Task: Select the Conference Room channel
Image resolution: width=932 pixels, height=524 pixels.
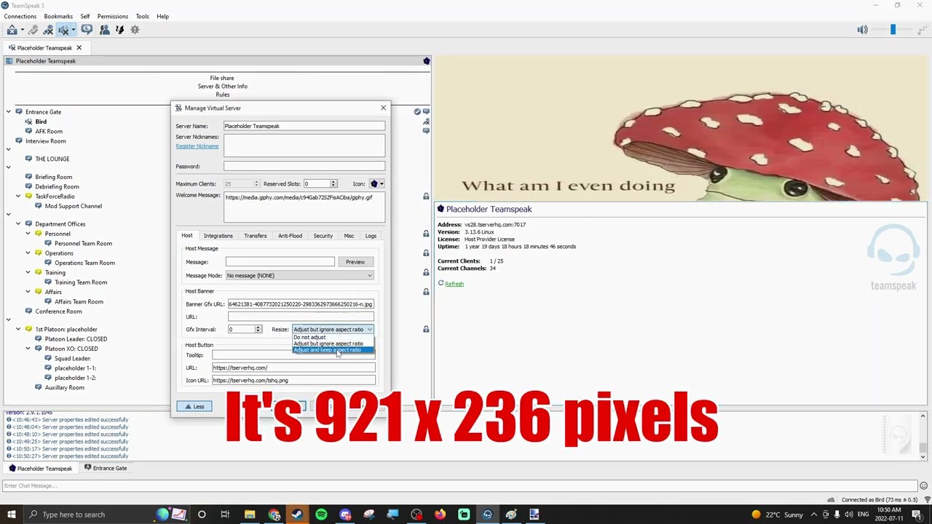Action: (x=58, y=311)
